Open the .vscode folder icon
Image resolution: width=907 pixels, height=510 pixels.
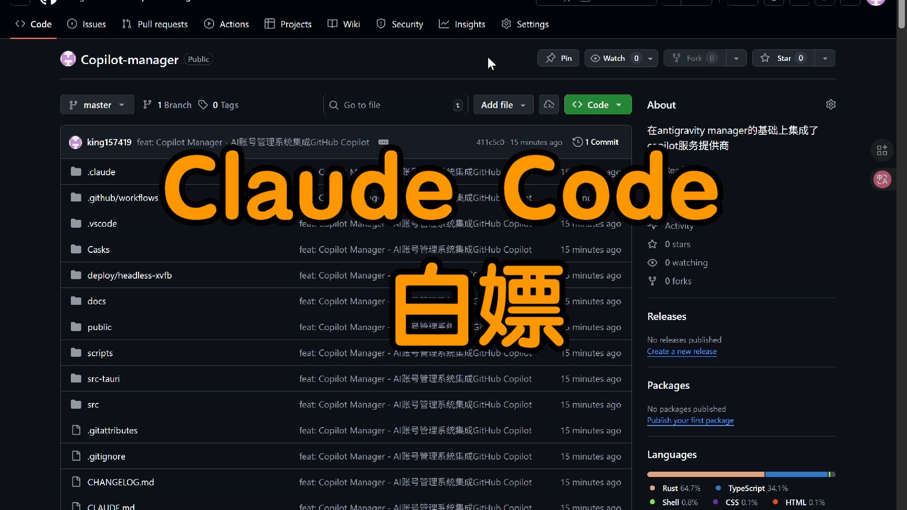click(x=76, y=223)
